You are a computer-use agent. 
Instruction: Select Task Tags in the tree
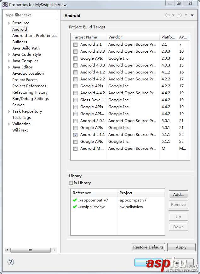[21, 117]
